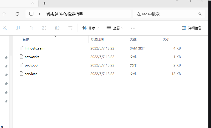Sort by 修改日期 column header
This screenshot has height=128, width=211.
click(x=97, y=39)
